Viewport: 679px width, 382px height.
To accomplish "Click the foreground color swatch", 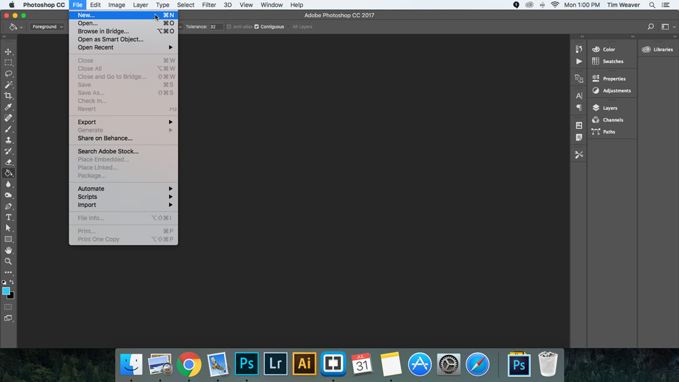I will pyautogui.click(x=6, y=291).
